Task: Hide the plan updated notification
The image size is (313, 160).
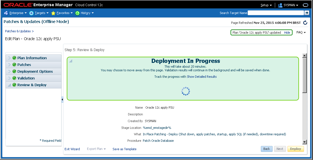Action: coord(287,33)
